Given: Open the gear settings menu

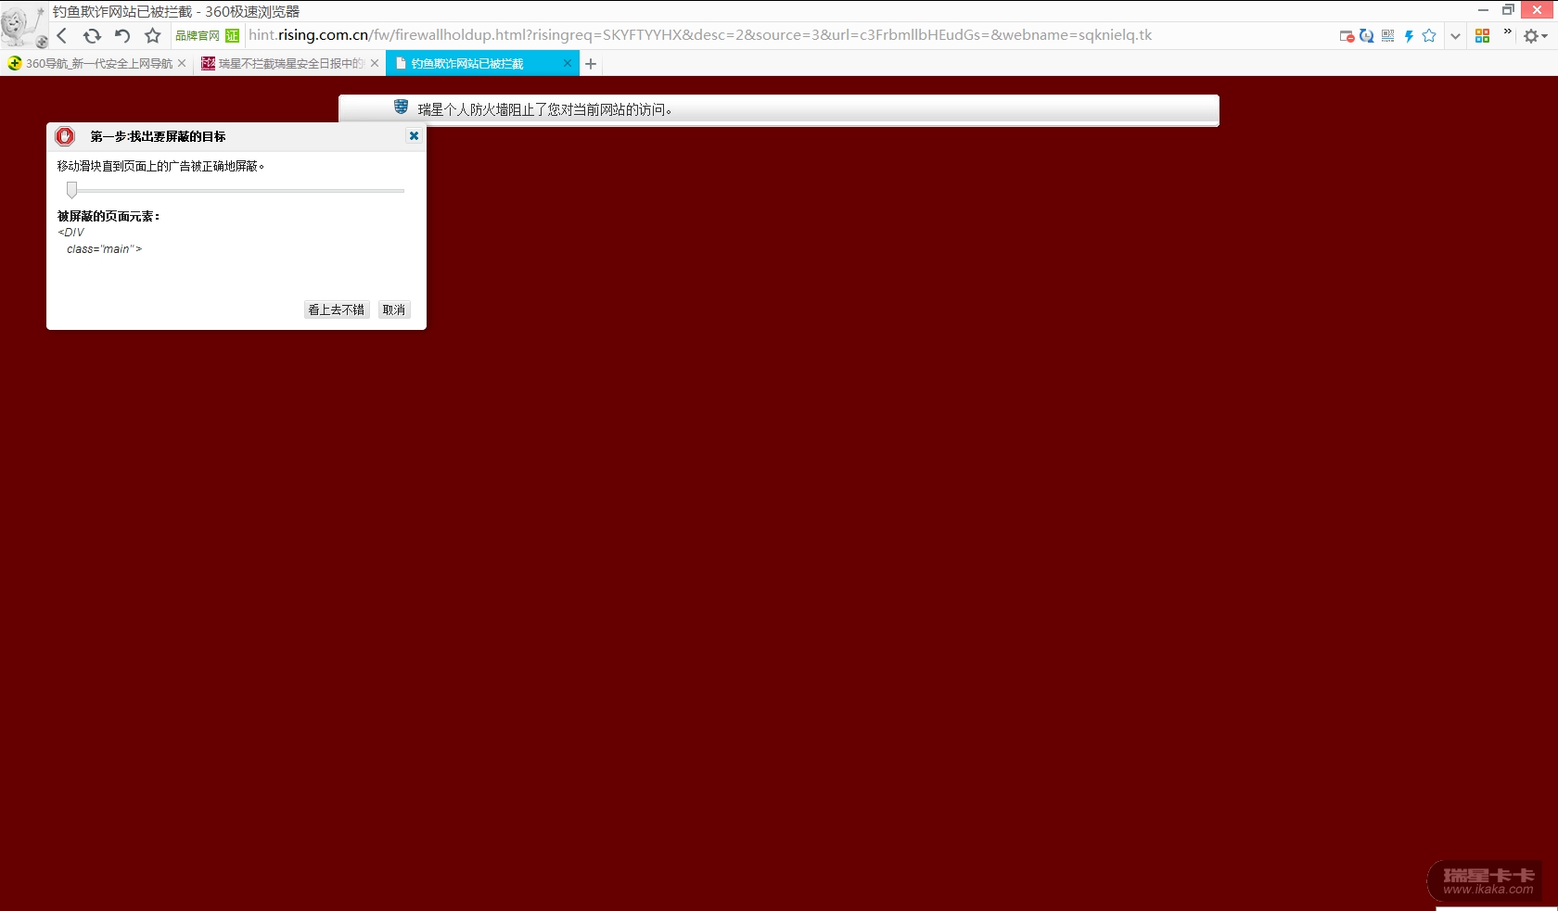Looking at the screenshot, I should coord(1535,35).
